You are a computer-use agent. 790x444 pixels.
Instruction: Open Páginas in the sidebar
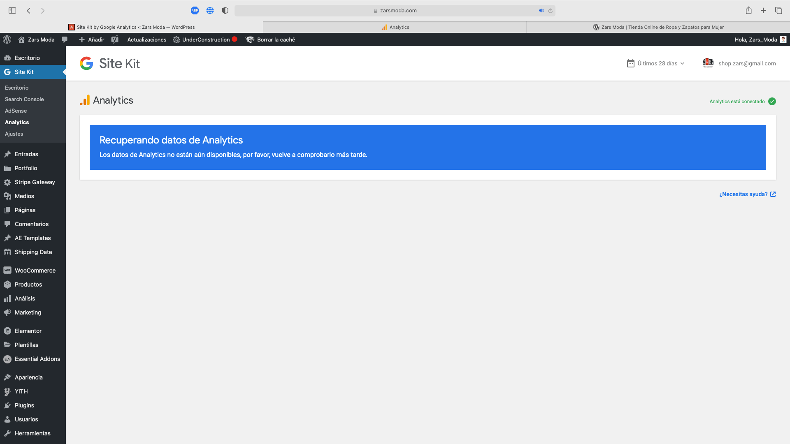33,210
